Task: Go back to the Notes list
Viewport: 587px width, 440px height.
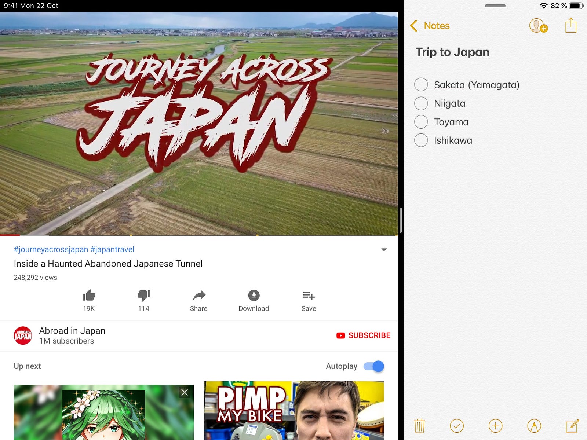Action: click(x=430, y=26)
